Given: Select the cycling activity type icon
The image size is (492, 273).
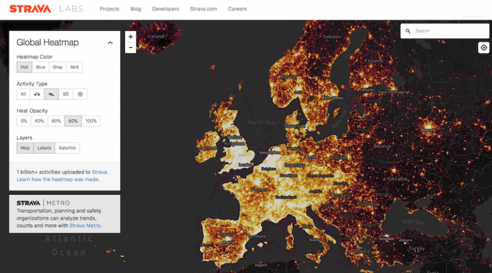Looking at the screenshot, I should click(x=37, y=94).
